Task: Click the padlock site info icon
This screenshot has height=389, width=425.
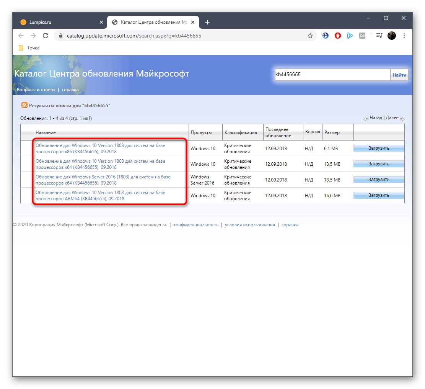Action: tap(61, 36)
